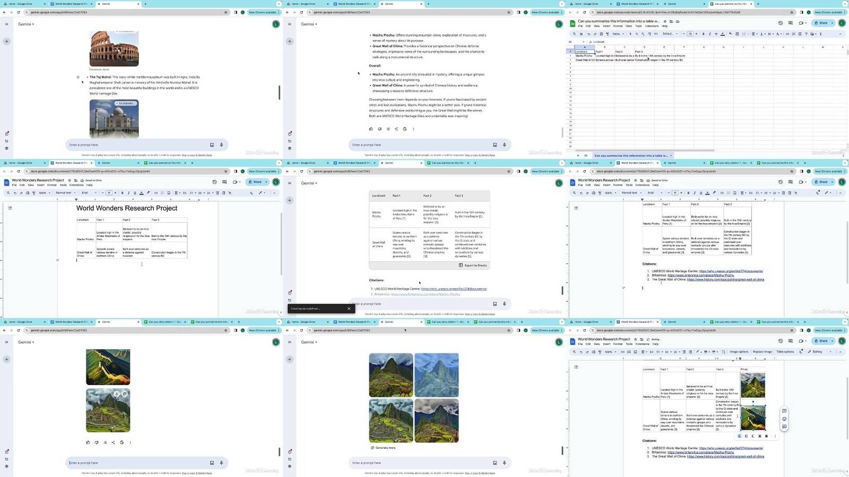The height and width of the screenshot is (477, 849).
Task: Create a filter icon in Google Sheets toolbar
Action: pos(806,34)
